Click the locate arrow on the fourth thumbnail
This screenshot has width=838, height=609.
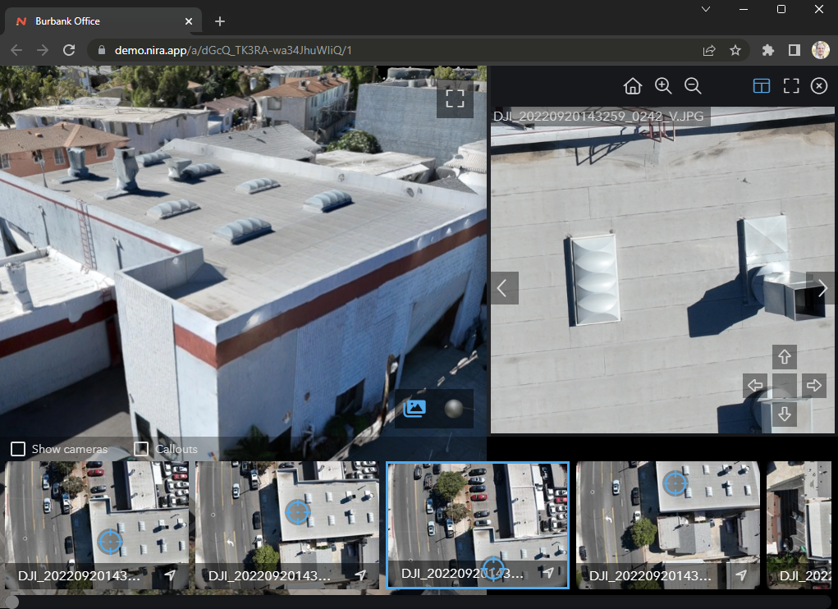pyautogui.click(x=740, y=575)
